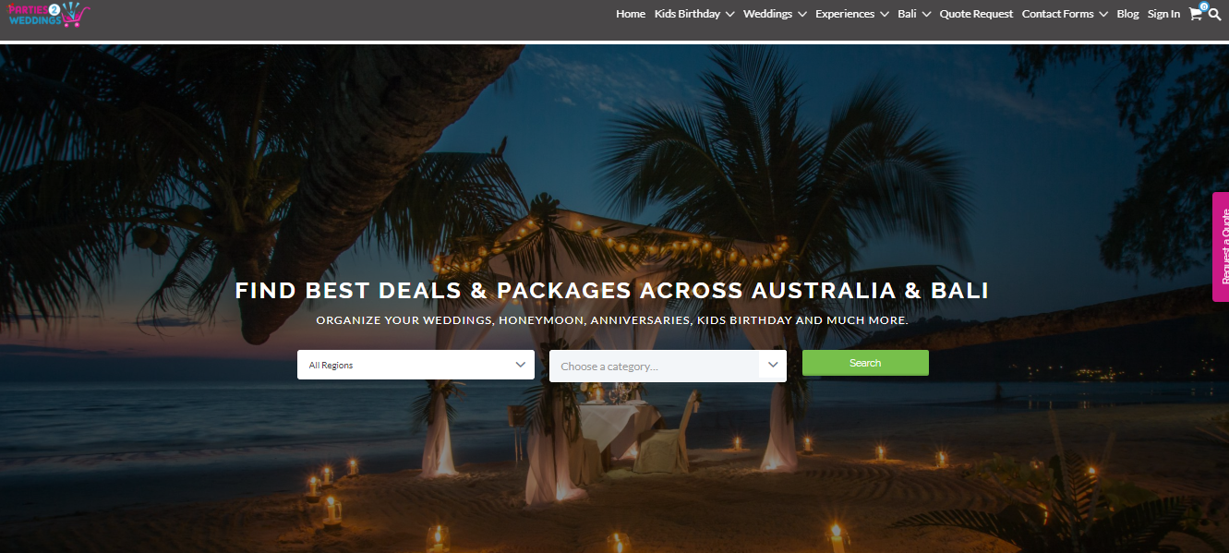
Task: Expand the Kids Birthday menu chevron
Action: (x=729, y=14)
